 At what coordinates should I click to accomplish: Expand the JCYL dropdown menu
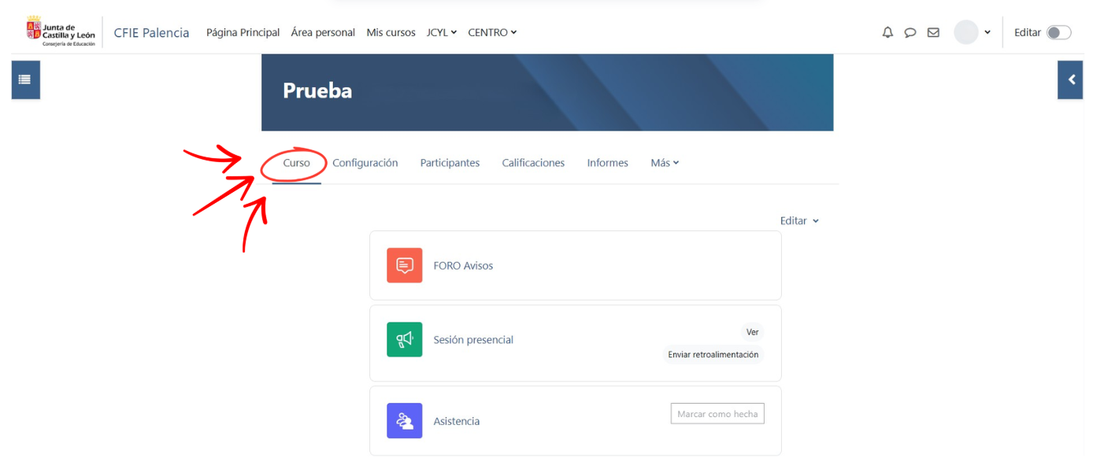click(441, 32)
